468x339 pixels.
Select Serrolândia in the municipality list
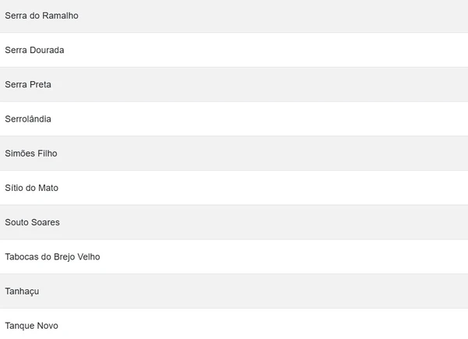27,118
